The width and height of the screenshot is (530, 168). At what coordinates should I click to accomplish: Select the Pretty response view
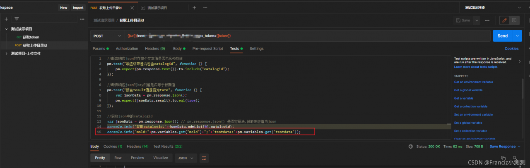click(100, 158)
